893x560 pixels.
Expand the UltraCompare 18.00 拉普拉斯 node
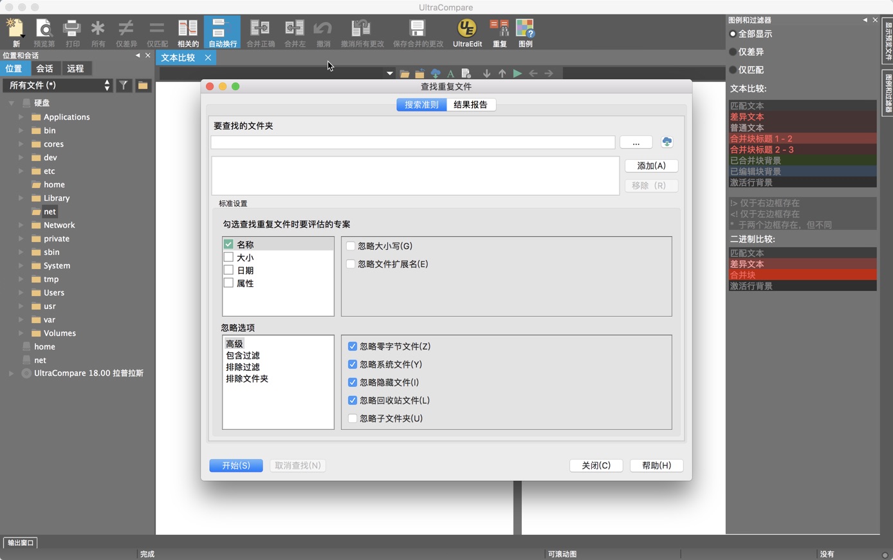coord(11,373)
